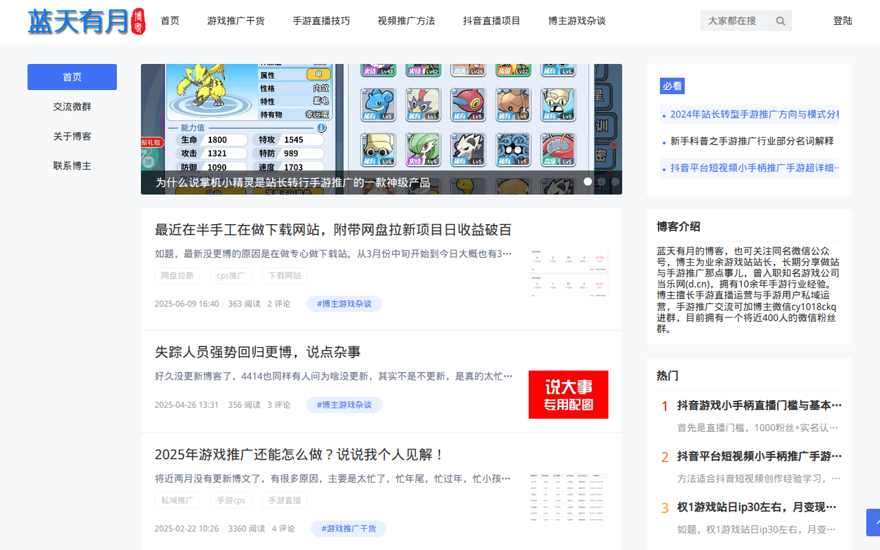This screenshot has width=880, height=550.
Task: Click the blog intro paragraph 蓝天有月的博客
Action: click(749, 289)
